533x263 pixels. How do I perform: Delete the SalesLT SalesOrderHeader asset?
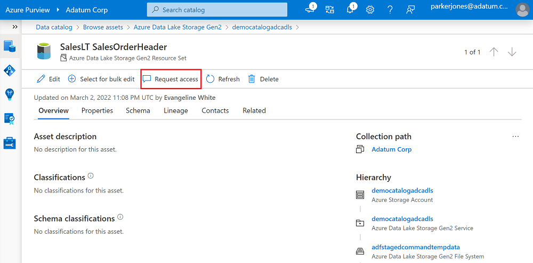(263, 79)
